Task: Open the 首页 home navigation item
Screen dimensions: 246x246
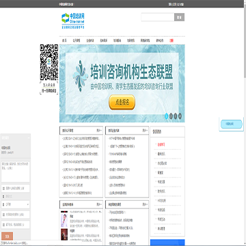Action: pos(64,40)
